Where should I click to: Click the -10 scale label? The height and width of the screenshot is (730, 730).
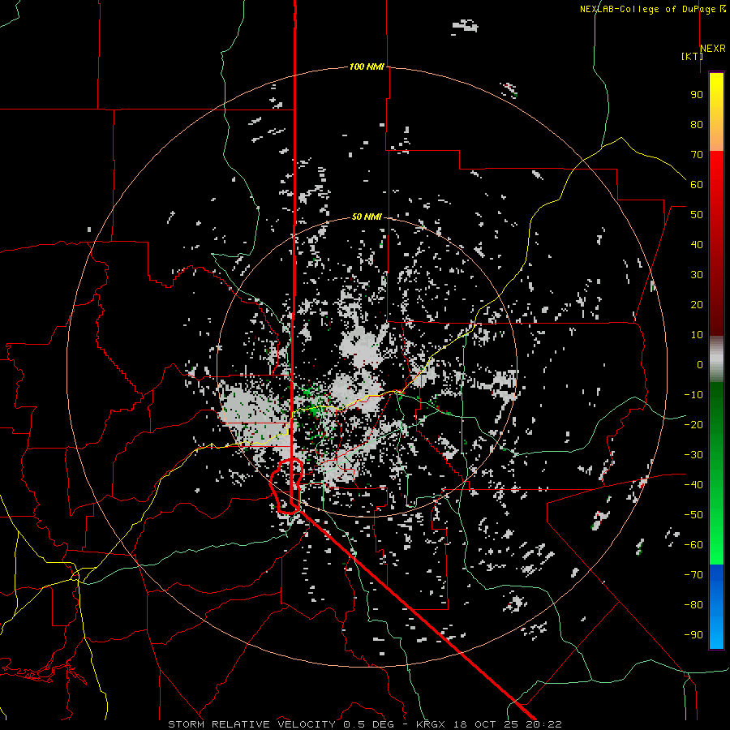pyautogui.click(x=693, y=395)
